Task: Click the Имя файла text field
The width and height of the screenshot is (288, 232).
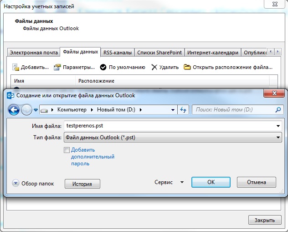Action: (x=170, y=126)
